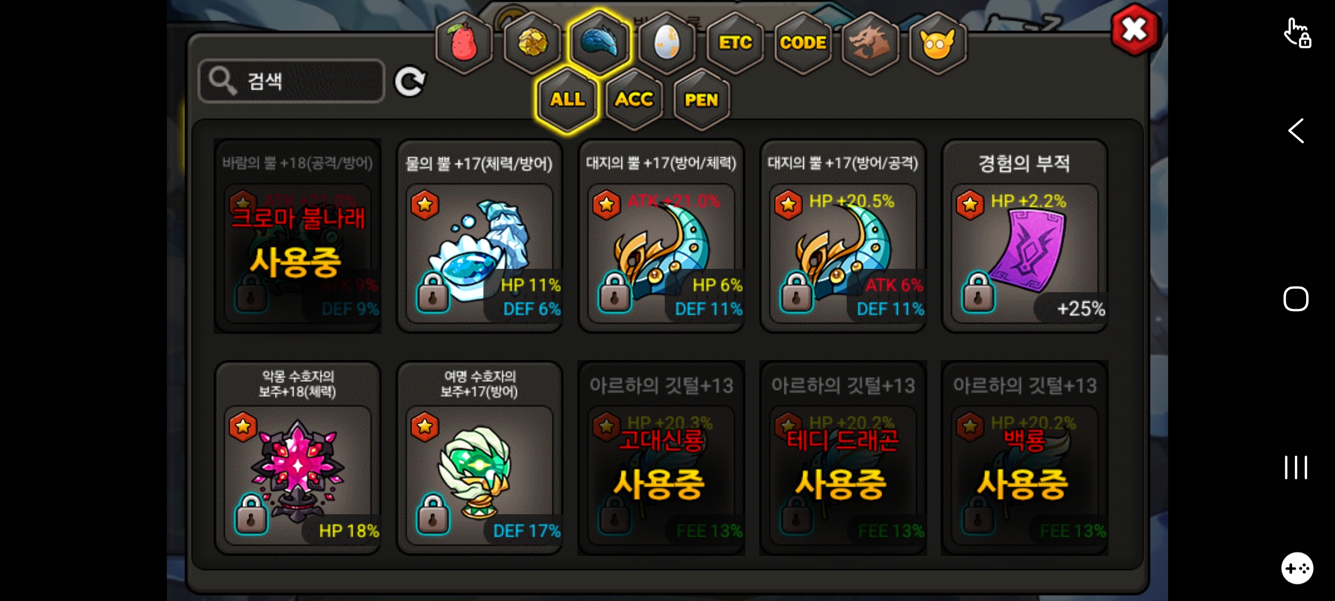This screenshot has height=601, width=1335.
Task: Switch to the ETC tab
Action: pos(735,42)
